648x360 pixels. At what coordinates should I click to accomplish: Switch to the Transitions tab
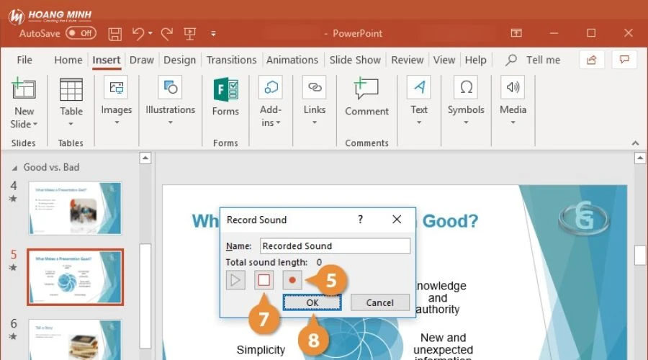[231, 60]
